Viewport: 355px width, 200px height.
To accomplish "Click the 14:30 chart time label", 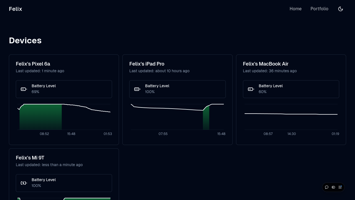I will pyautogui.click(x=291, y=134).
